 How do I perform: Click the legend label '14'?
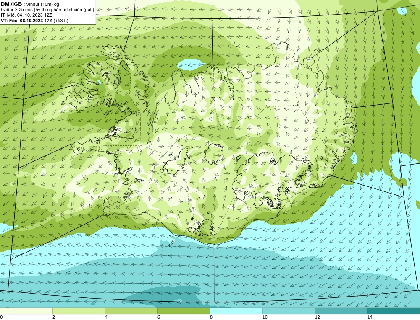pyautogui.click(x=370, y=317)
